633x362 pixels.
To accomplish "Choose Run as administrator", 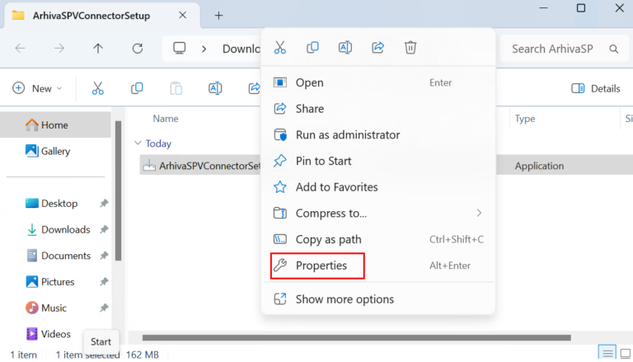I will (347, 134).
